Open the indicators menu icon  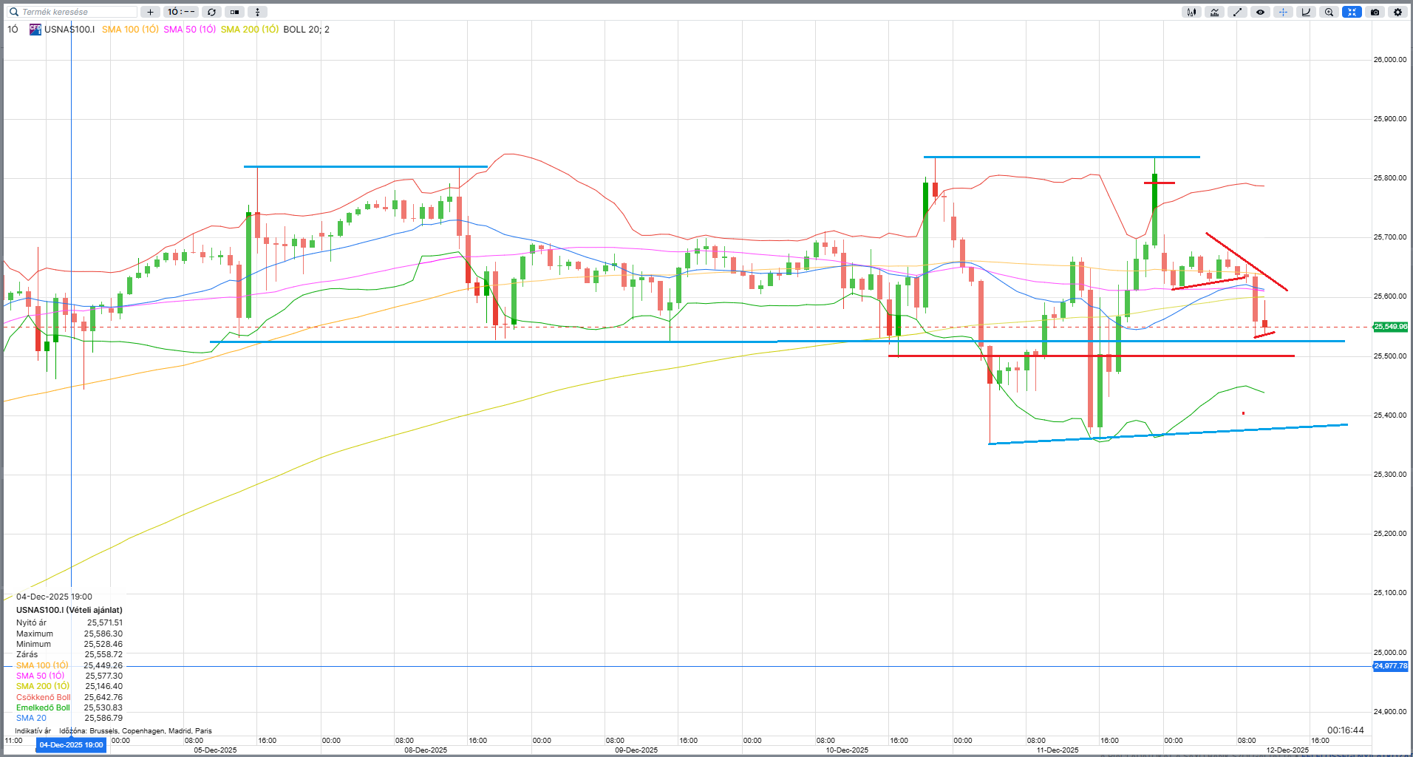point(1214,12)
